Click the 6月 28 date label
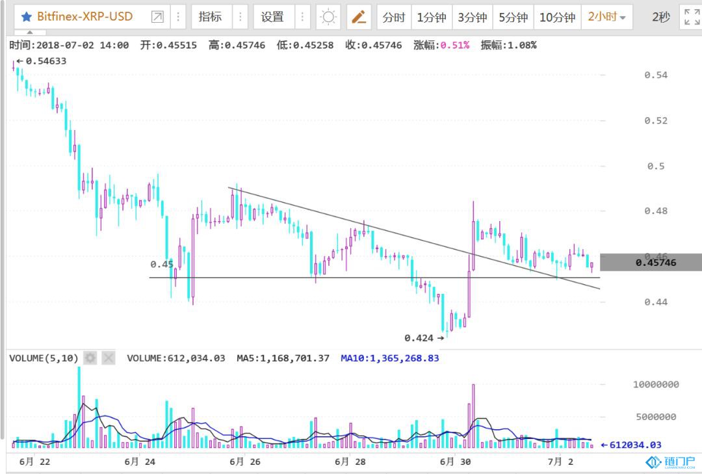Image resolution: width=702 pixels, height=474 pixels. tap(350, 462)
